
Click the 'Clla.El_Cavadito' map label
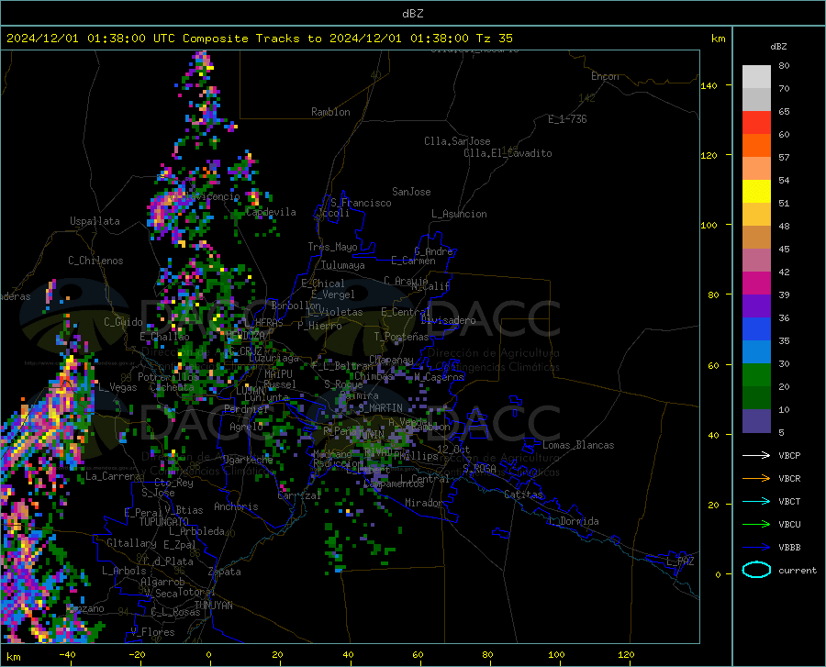coord(508,153)
